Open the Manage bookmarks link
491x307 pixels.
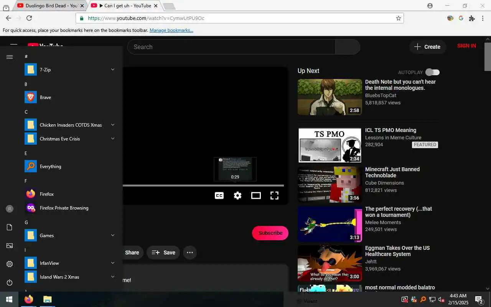(x=171, y=30)
